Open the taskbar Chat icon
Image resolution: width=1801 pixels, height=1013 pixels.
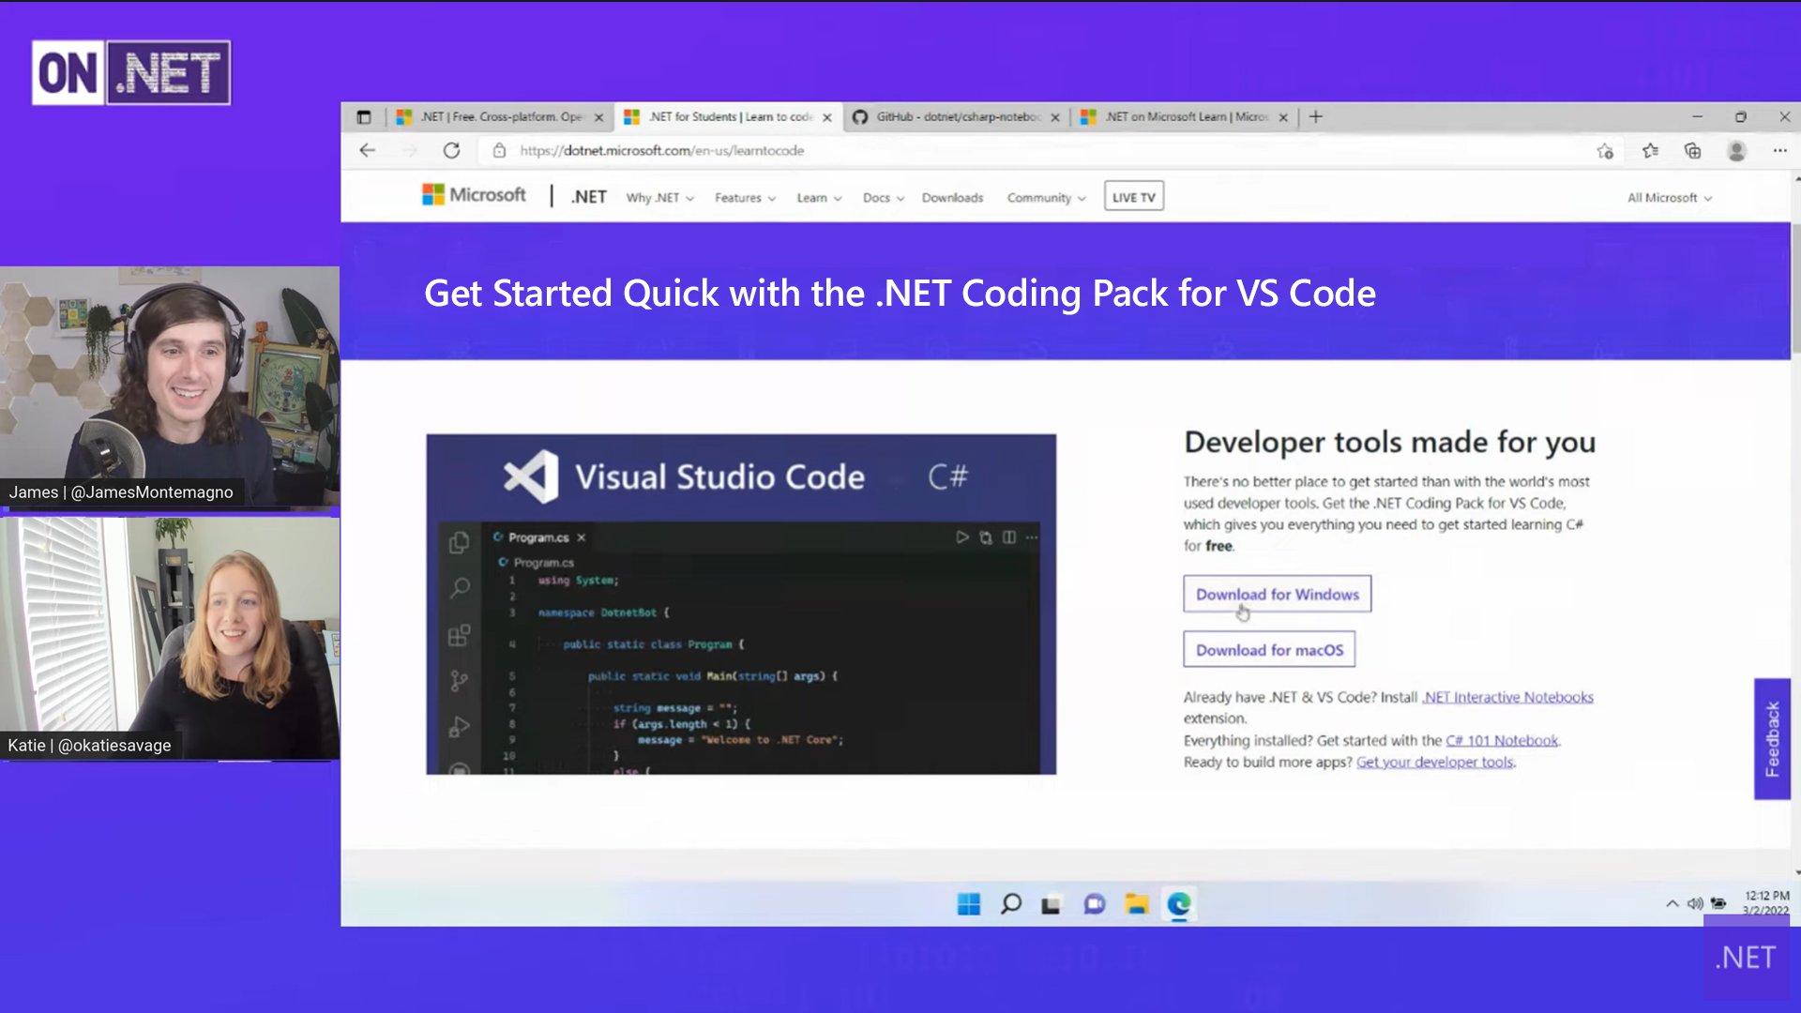click(x=1094, y=904)
